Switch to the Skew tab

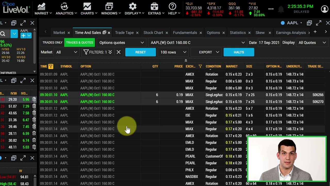[260, 33]
